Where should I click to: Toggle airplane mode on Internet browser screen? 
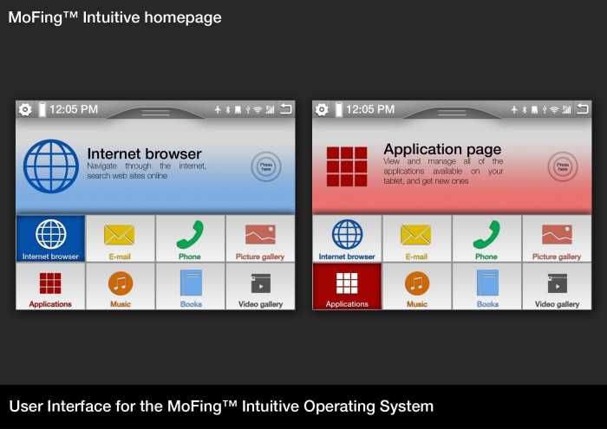tap(218, 110)
